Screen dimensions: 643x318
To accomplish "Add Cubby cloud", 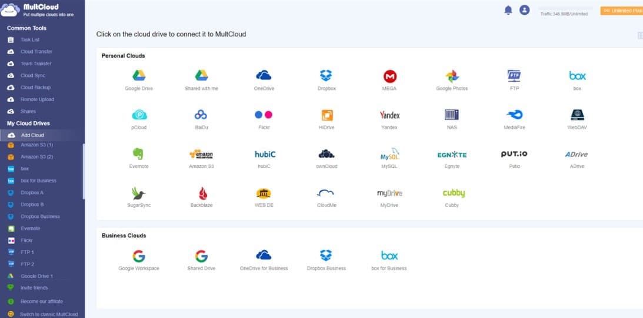I will pyautogui.click(x=453, y=197).
